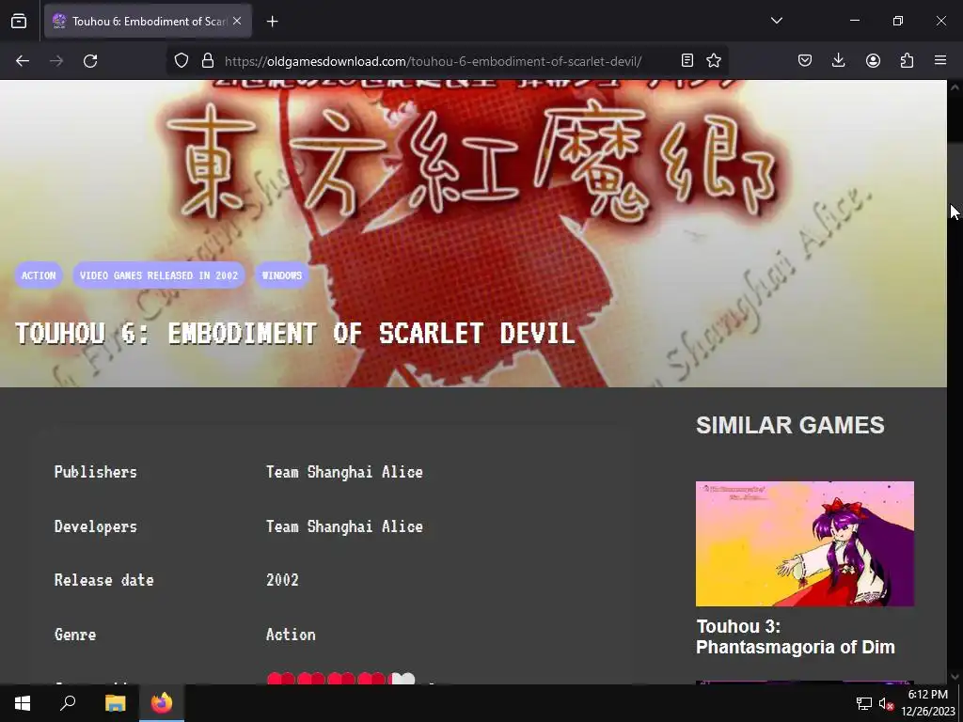Screen dimensions: 963x722
Task: Open Firefox account menu
Action: click(x=873, y=60)
